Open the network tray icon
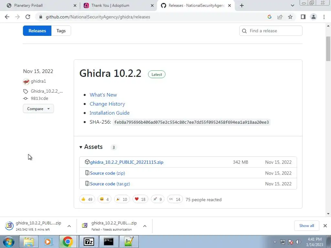 tap(283, 242)
